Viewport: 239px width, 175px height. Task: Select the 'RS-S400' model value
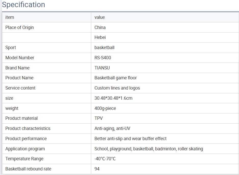pyautogui.click(x=103, y=58)
